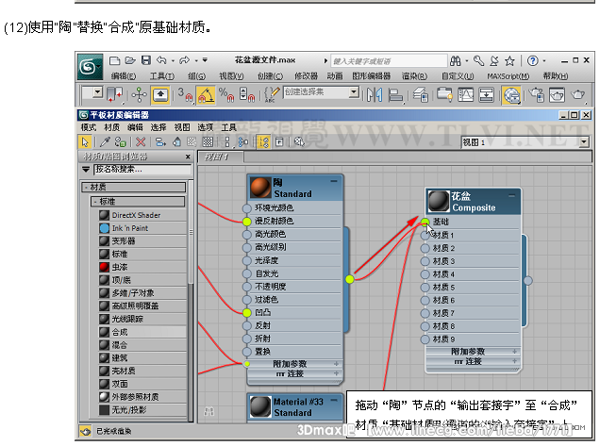The height and width of the screenshot is (446, 600).
Task: Collapse the 材质 group header
Action: [134, 187]
